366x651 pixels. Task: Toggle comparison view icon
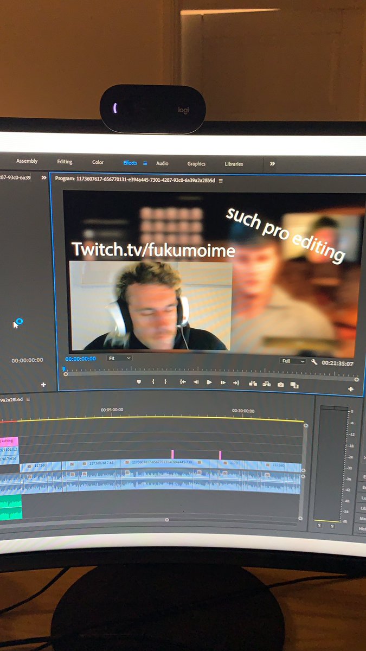294,385
